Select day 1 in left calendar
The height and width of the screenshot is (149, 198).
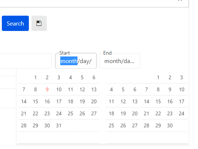(35, 78)
